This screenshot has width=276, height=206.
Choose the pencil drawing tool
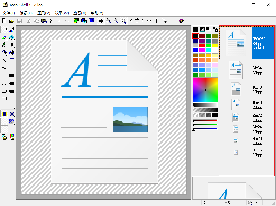[4, 45]
